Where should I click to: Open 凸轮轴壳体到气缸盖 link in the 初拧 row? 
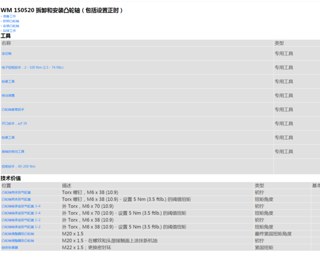(x=16, y=192)
